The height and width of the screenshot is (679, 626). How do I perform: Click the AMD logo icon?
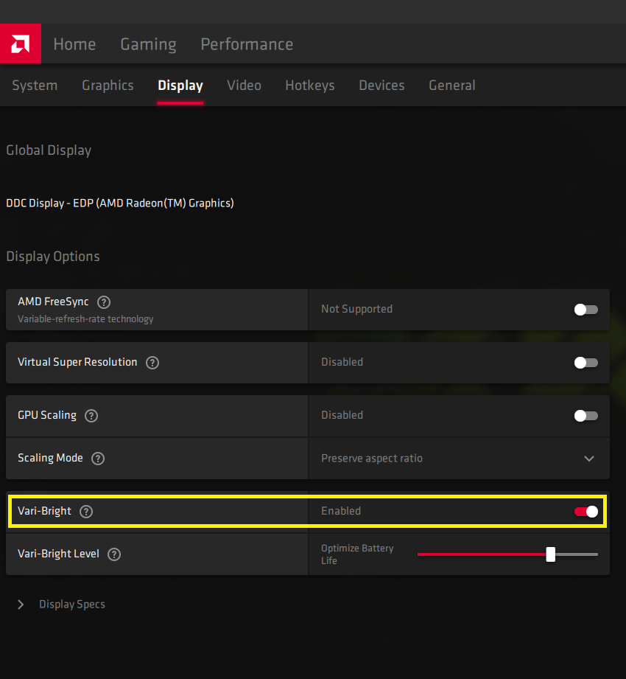coord(21,43)
